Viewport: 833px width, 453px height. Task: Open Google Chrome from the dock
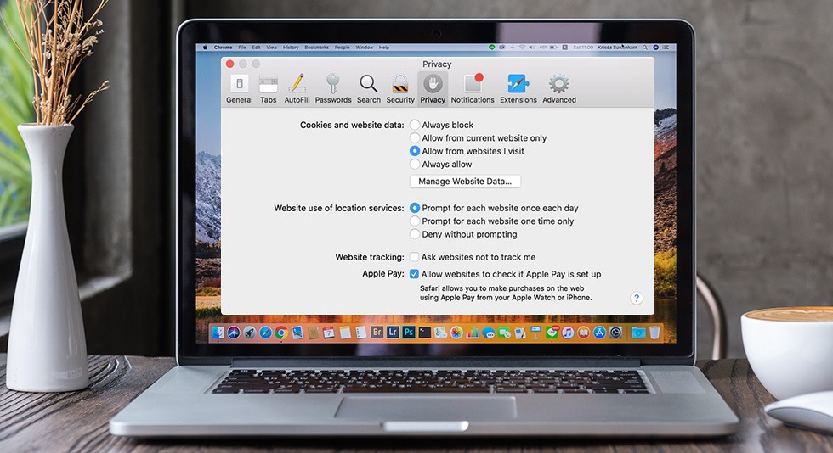[x=281, y=333]
